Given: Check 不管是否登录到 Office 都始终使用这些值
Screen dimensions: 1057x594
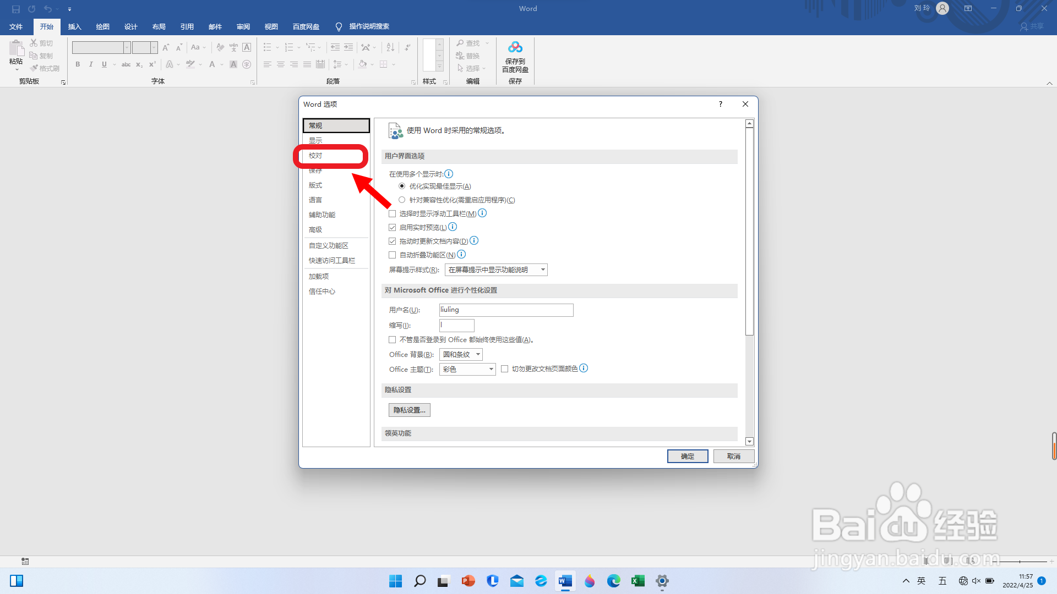Looking at the screenshot, I should pos(393,339).
